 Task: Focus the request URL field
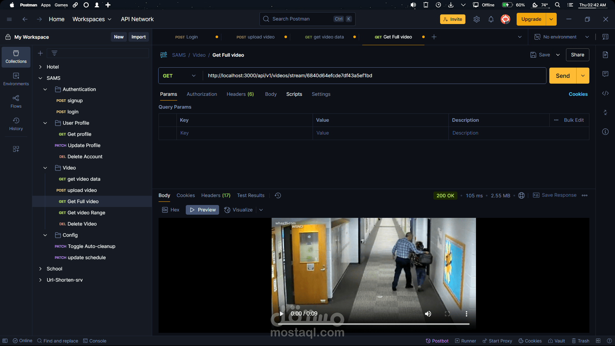[374, 76]
